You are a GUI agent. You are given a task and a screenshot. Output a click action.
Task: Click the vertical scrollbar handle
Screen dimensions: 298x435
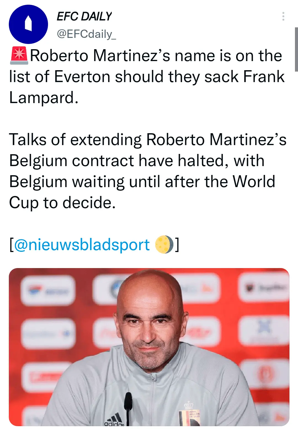(296, 49)
